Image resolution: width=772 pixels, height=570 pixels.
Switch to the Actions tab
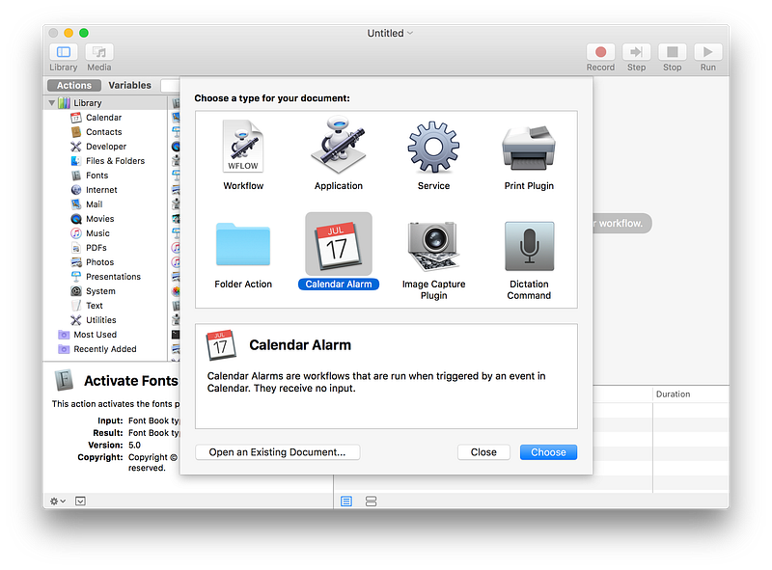pyautogui.click(x=74, y=85)
